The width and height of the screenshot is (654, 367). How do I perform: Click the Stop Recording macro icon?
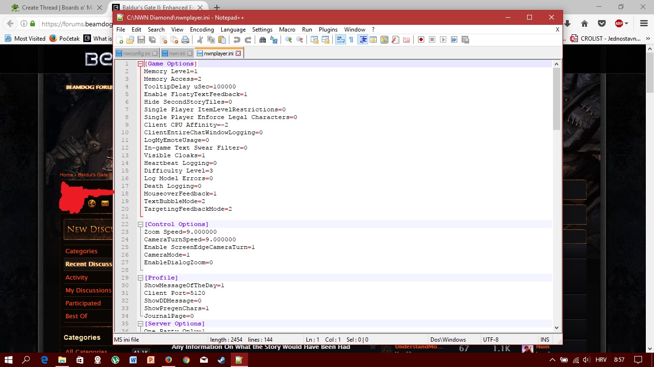point(432,40)
